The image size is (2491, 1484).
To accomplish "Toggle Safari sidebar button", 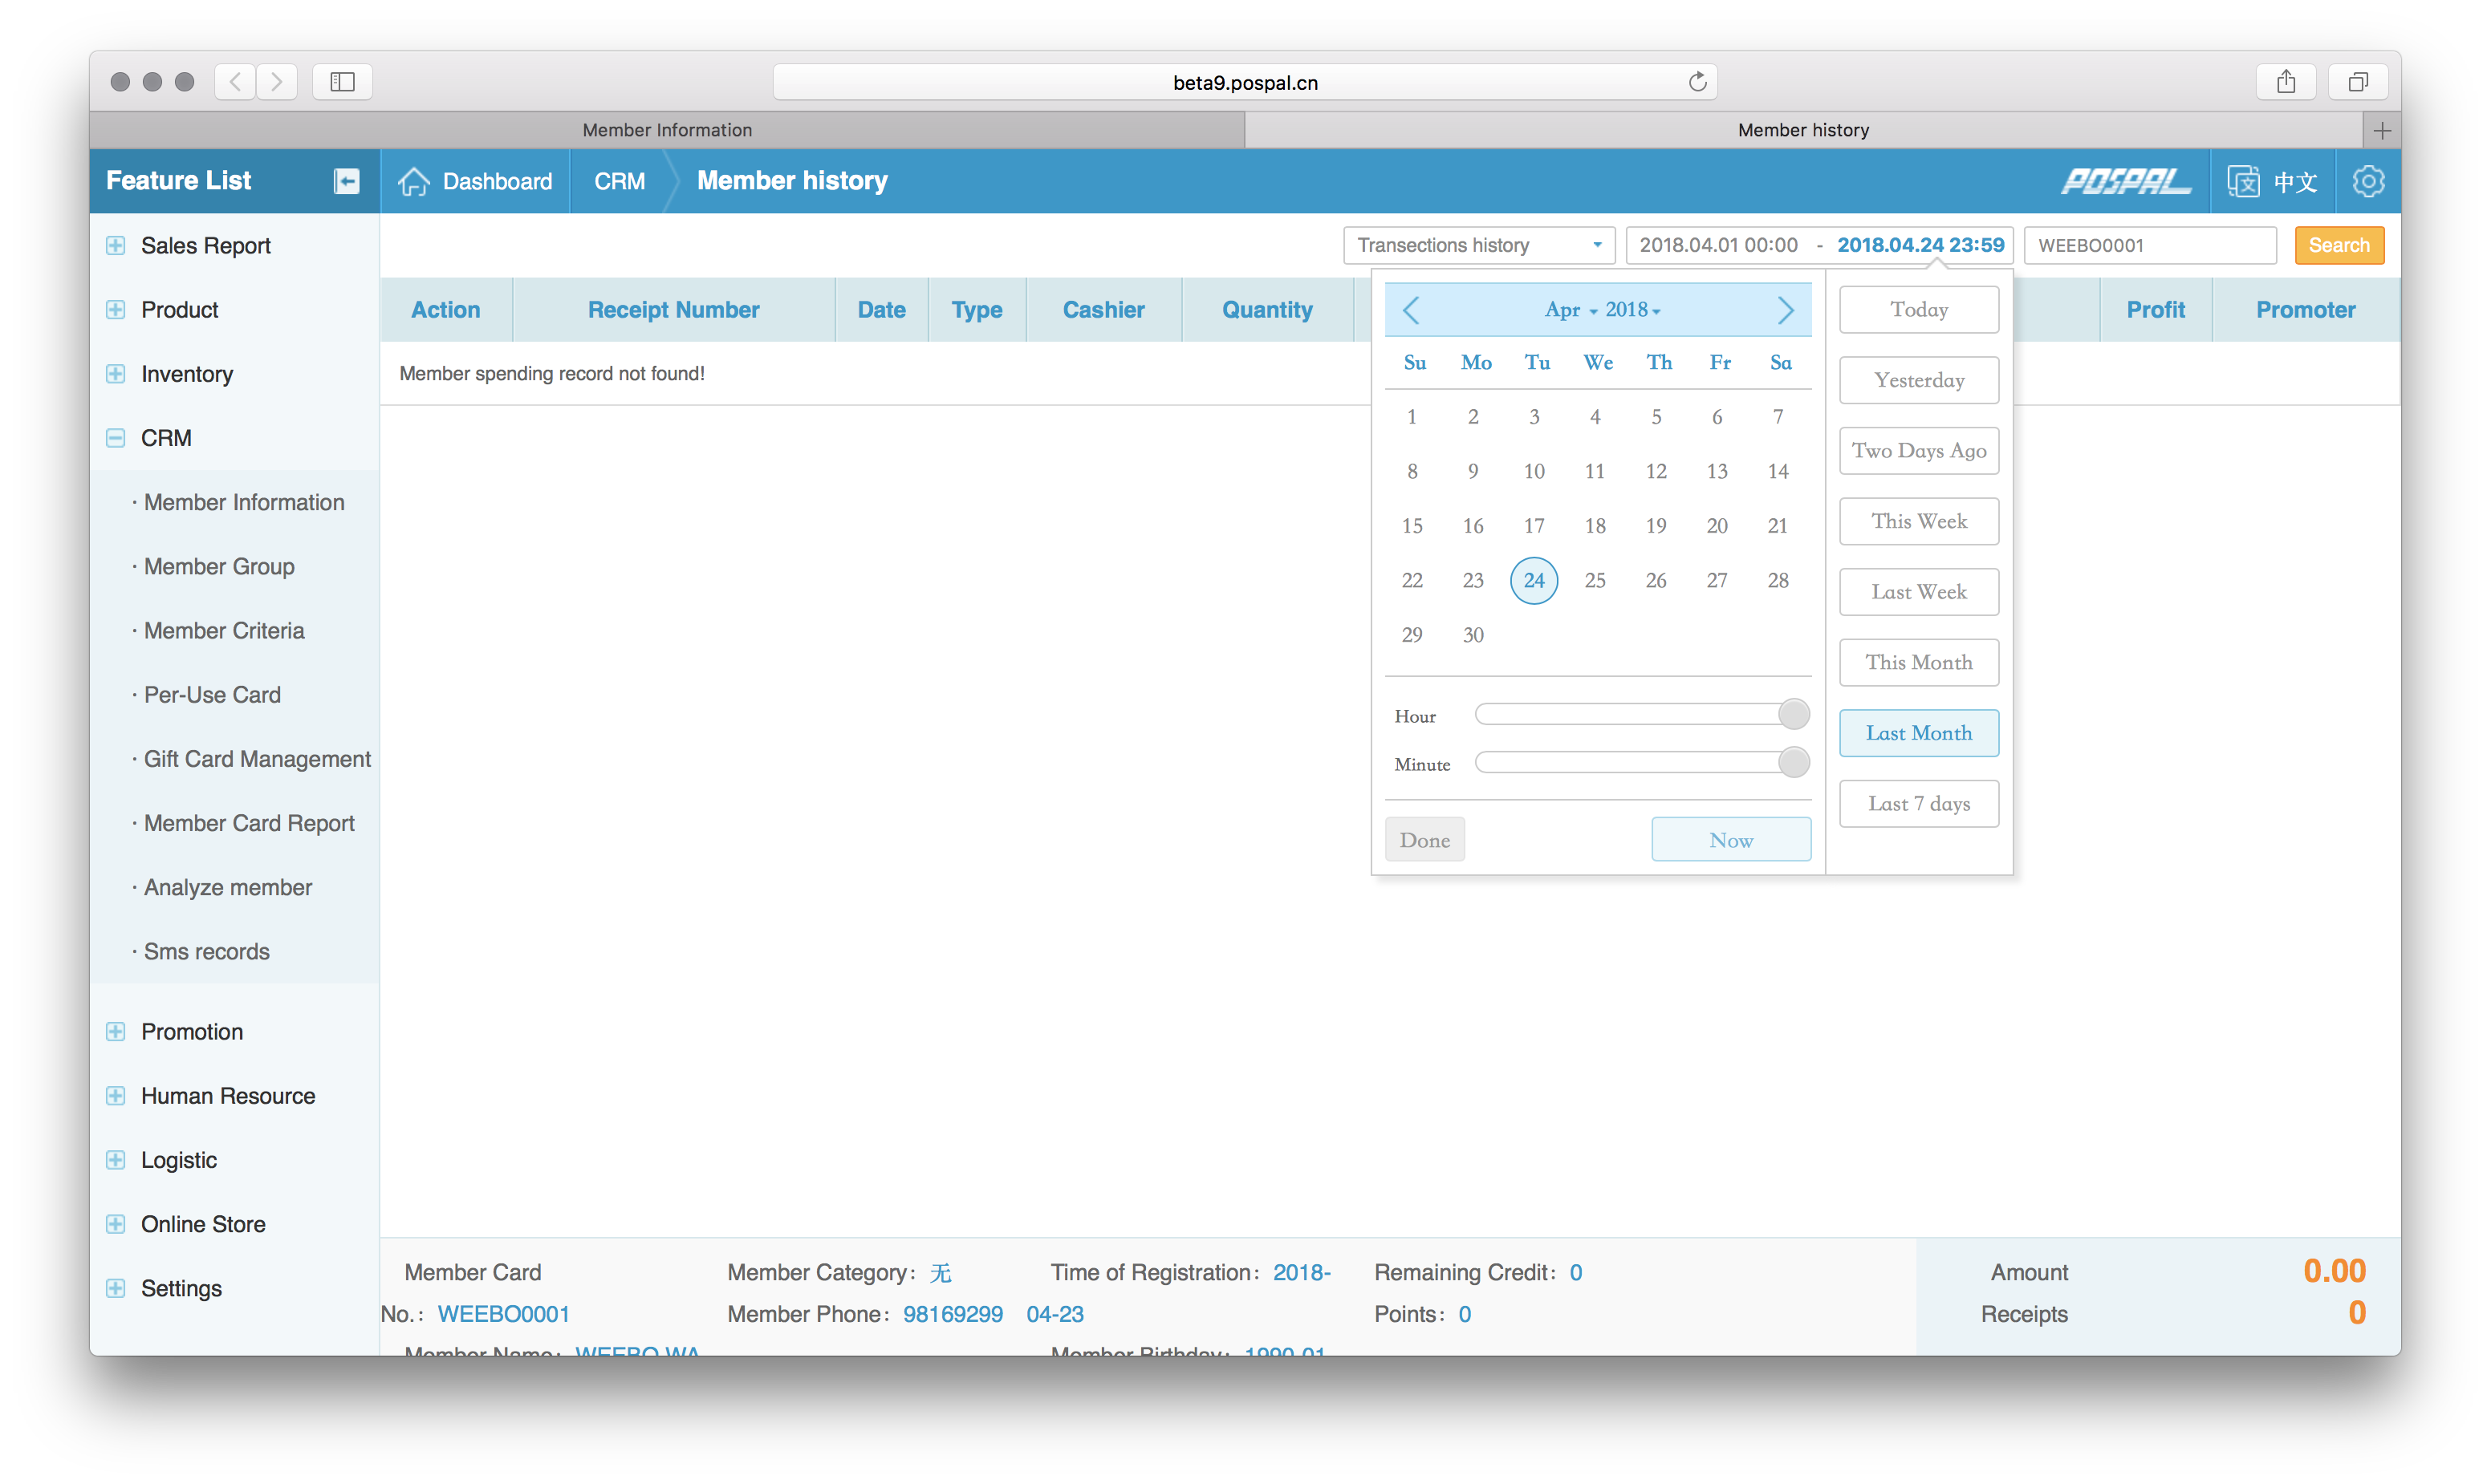I will point(342,82).
